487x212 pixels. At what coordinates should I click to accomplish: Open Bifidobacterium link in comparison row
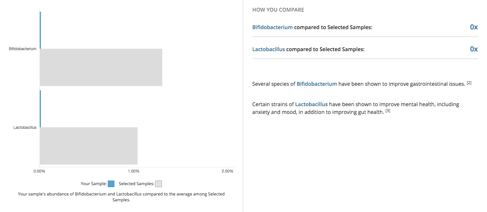[x=272, y=27]
